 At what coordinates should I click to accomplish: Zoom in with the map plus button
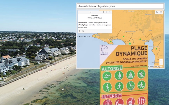coord(161,60)
